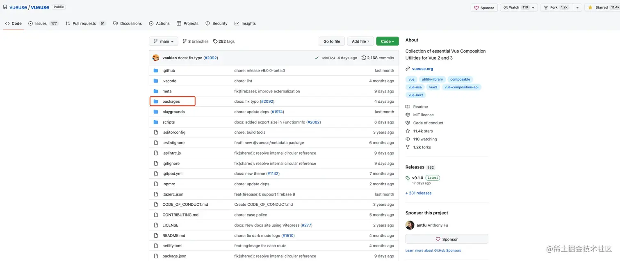Click the green commit status checkmark
Image resolution: width=620 pixels, height=261 pixels.
pos(317,58)
